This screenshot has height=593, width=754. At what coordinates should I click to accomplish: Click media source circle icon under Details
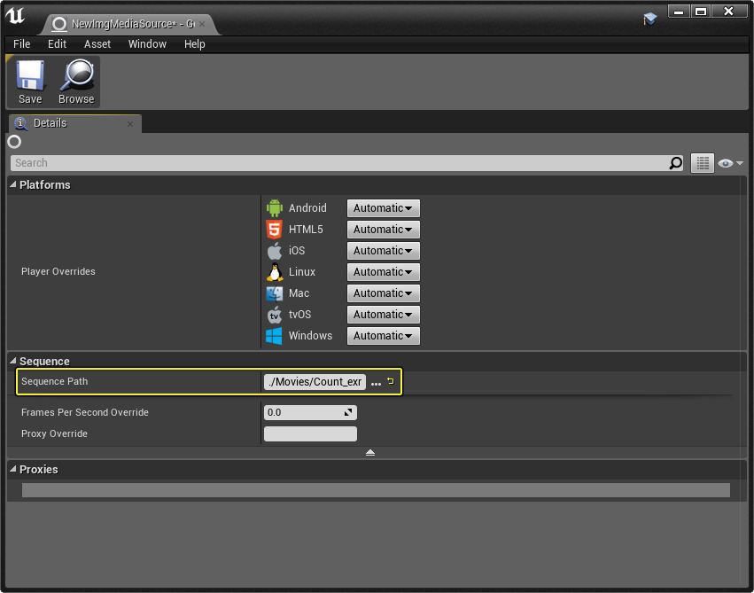click(14, 142)
